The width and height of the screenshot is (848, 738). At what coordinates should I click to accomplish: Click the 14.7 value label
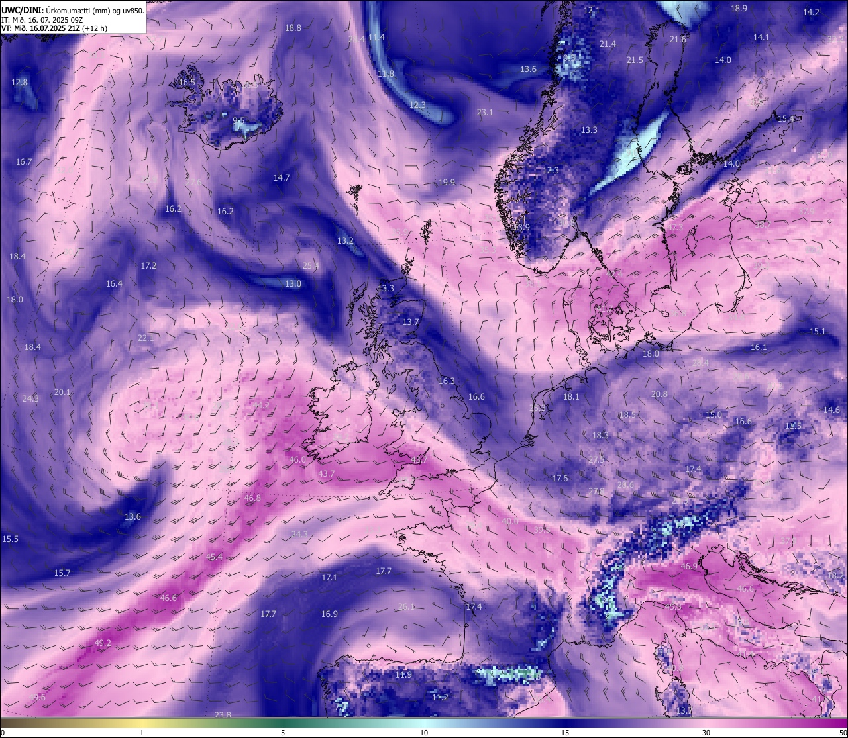click(282, 178)
